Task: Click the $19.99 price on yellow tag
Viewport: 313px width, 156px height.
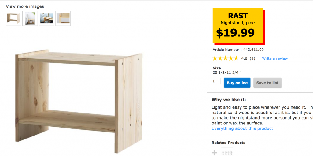Action: (x=235, y=32)
